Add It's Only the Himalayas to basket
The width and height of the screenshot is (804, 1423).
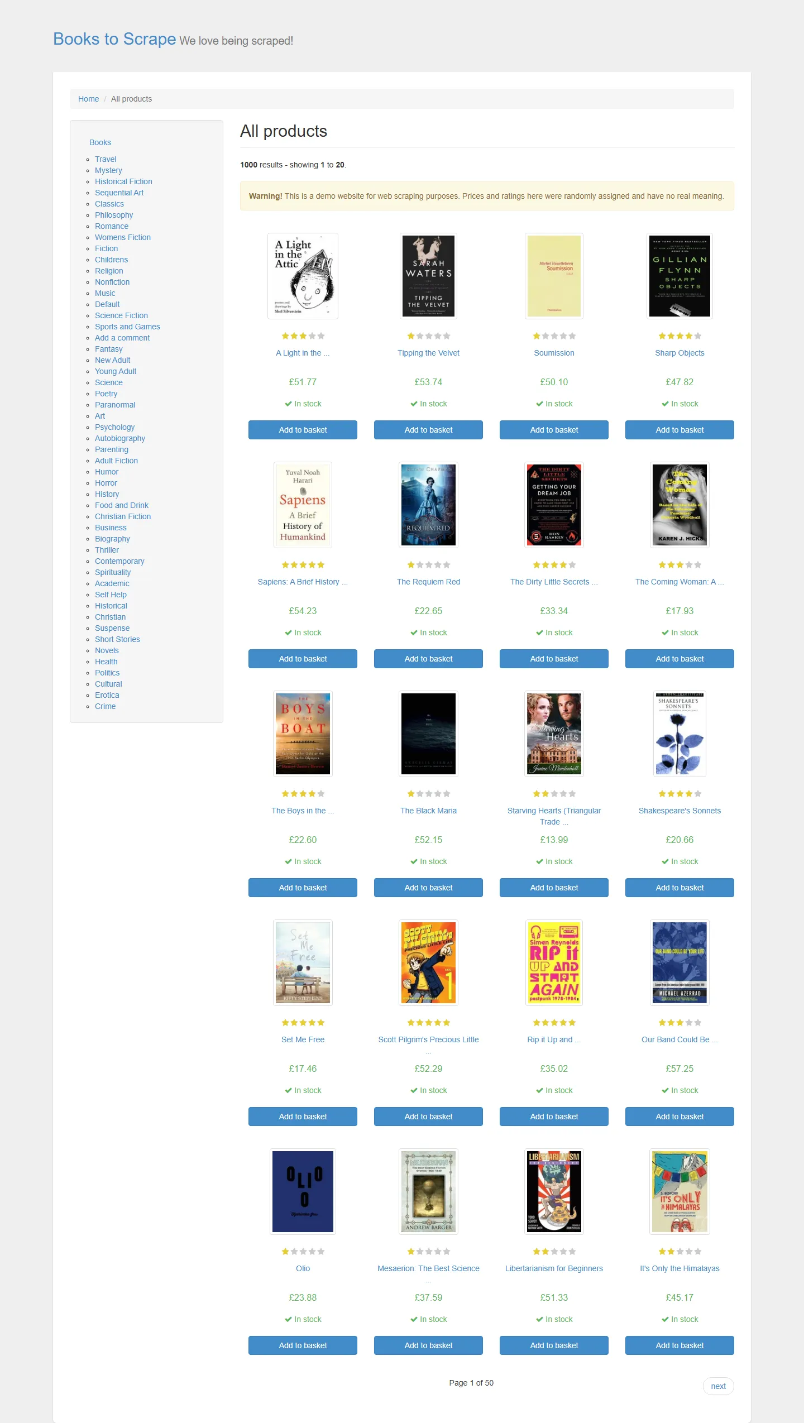[x=679, y=1345]
